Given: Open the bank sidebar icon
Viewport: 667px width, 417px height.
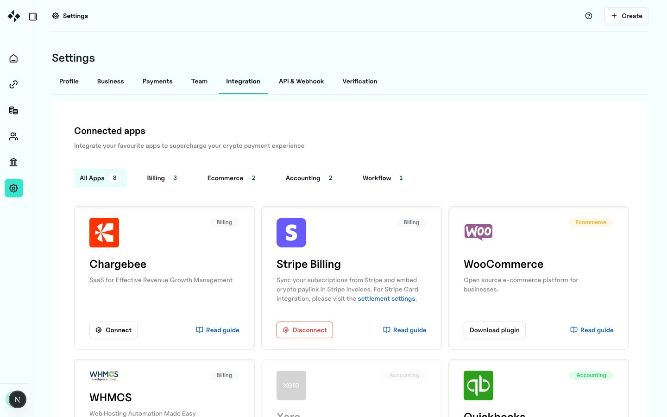Looking at the screenshot, I should coord(13,162).
